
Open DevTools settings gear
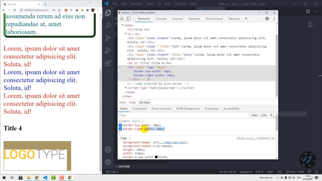pyautogui.click(x=267, y=19)
